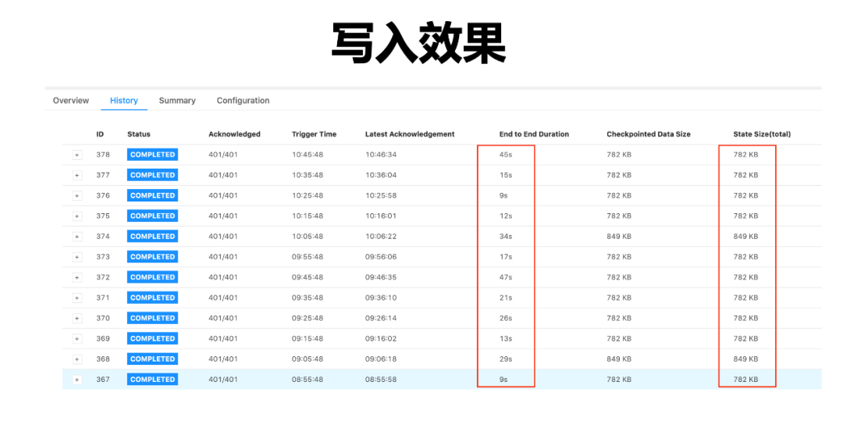The height and width of the screenshot is (428, 843).
Task: Expand checkpoint 369 row details
Action: [x=76, y=339]
